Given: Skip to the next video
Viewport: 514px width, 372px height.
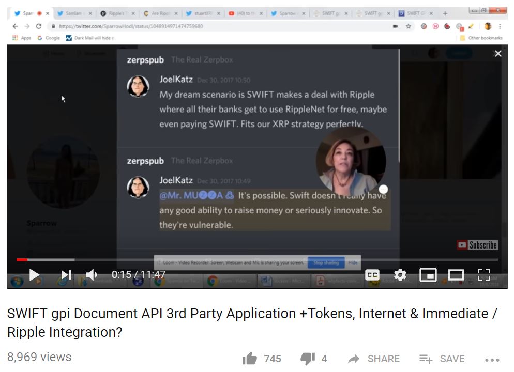Looking at the screenshot, I should coord(66,275).
